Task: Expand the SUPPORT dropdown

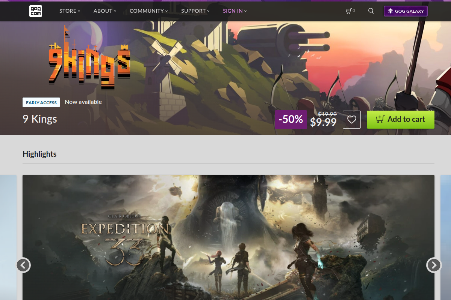Action: [x=195, y=11]
